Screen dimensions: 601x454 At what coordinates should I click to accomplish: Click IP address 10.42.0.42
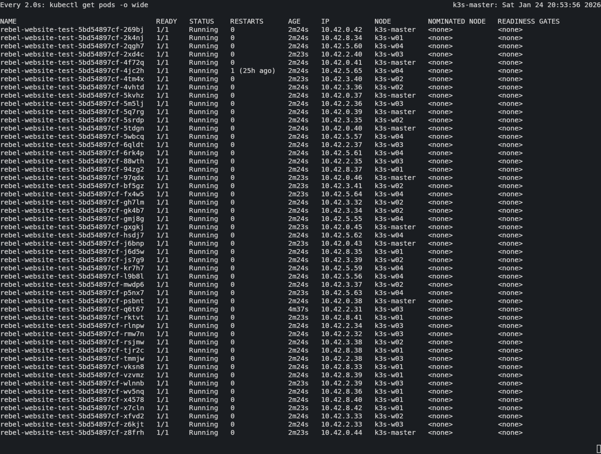point(341,30)
